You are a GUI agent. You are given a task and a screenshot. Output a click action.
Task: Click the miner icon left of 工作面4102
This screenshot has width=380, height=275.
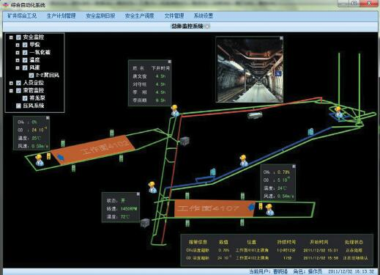39,160
